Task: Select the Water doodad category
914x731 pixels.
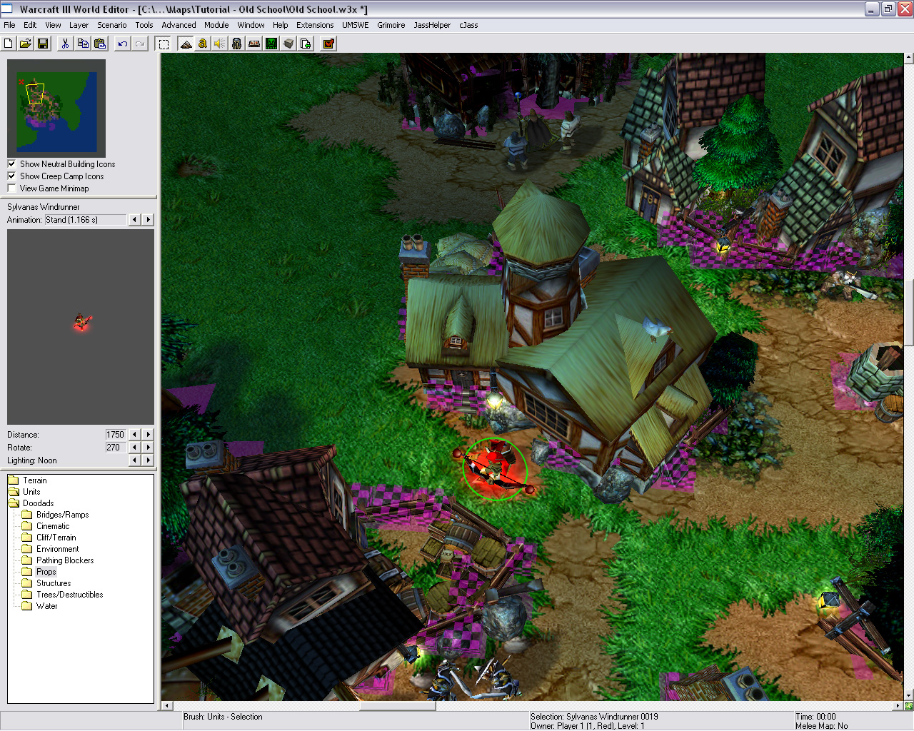Action: click(x=47, y=606)
